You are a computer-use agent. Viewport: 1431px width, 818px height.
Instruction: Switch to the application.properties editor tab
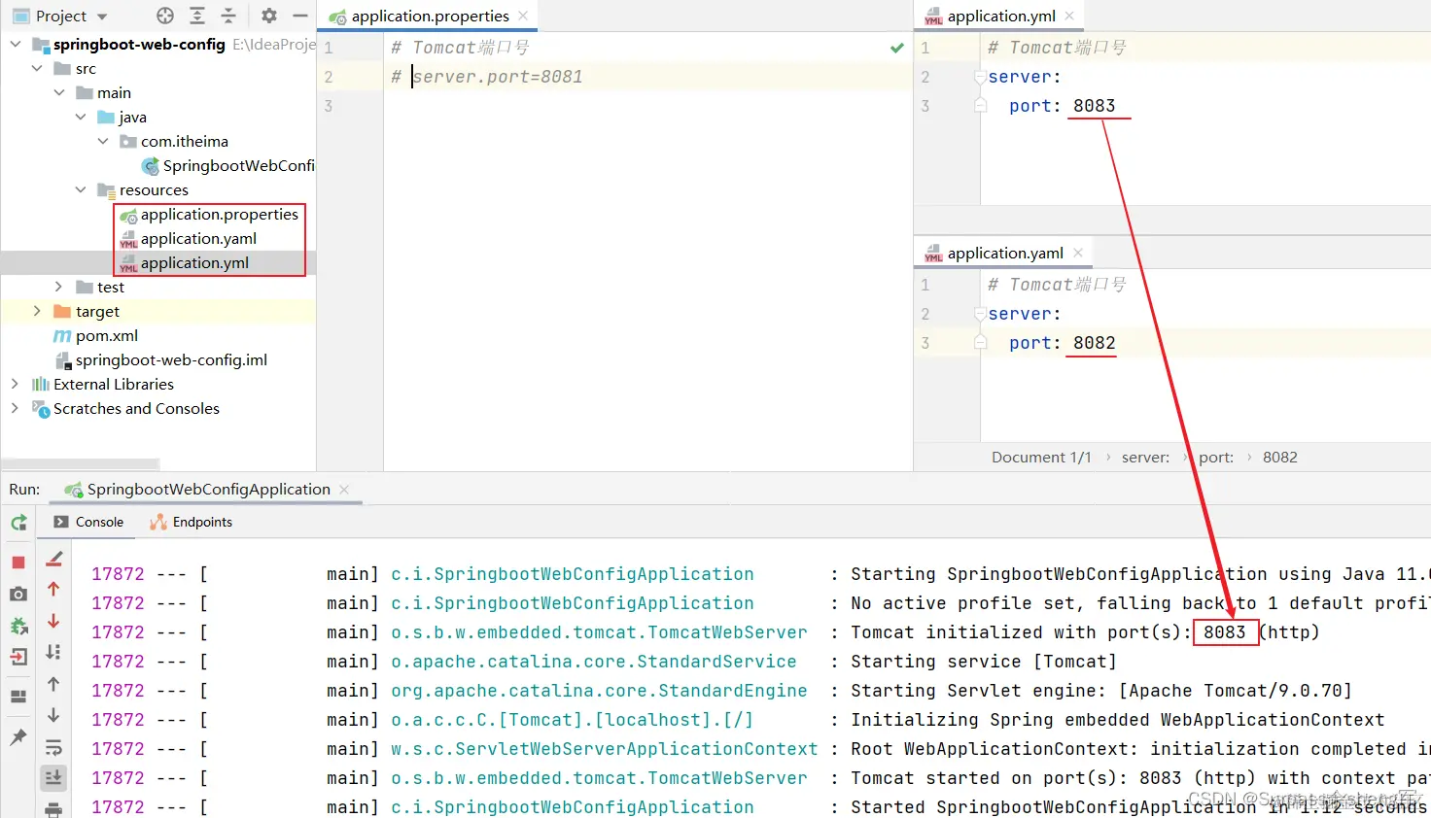click(x=429, y=16)
